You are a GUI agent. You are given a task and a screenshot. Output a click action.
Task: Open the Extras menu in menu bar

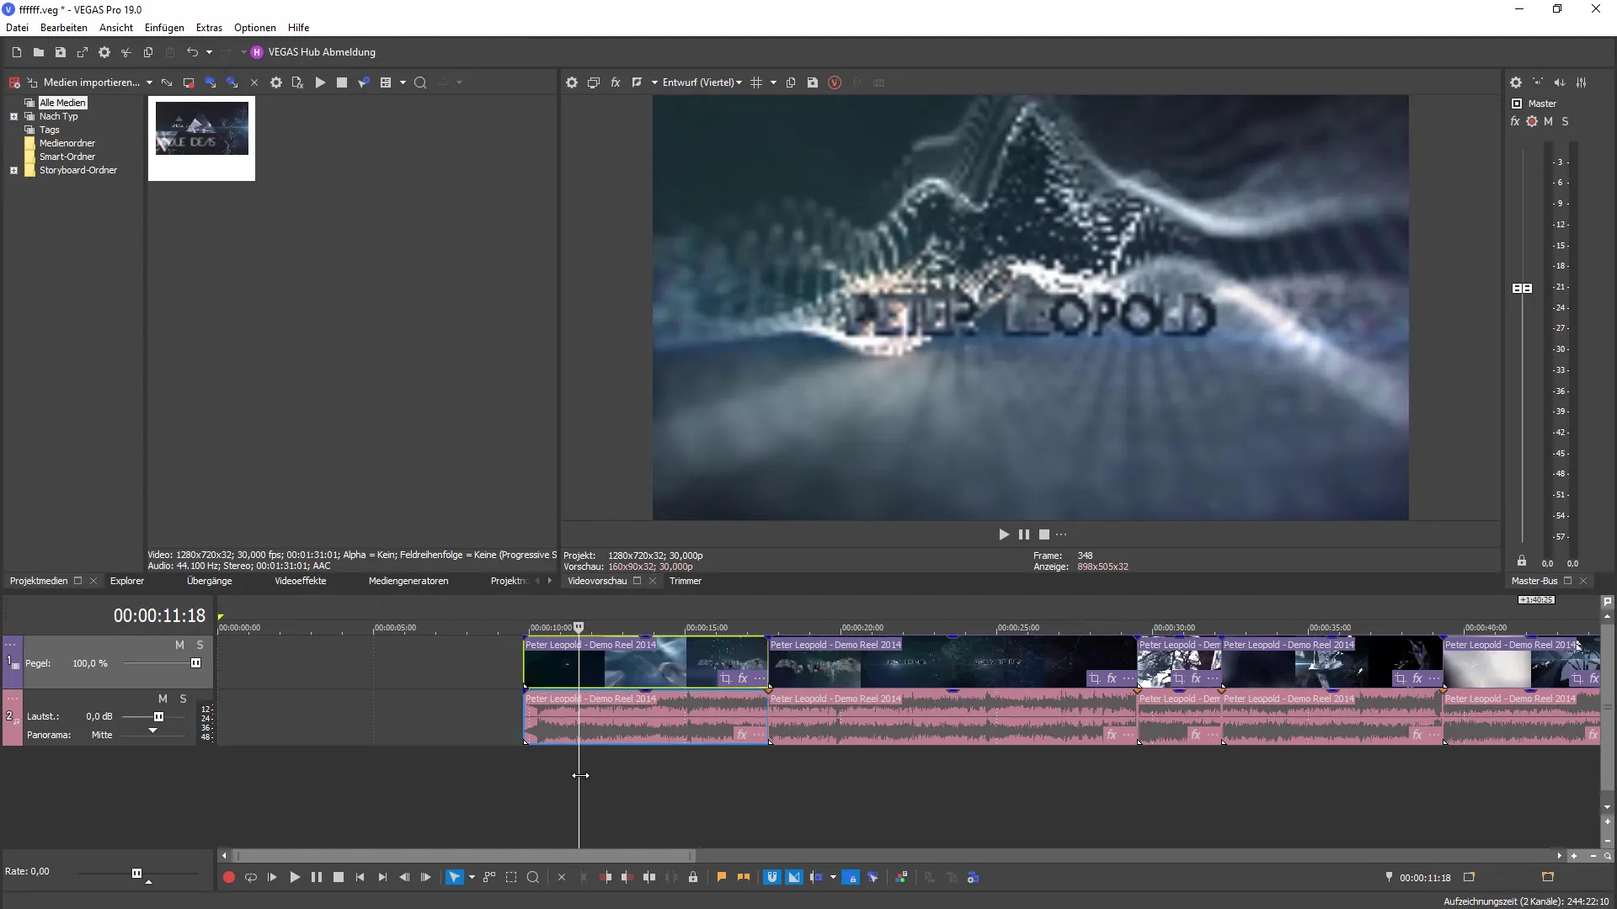[208, 27]
